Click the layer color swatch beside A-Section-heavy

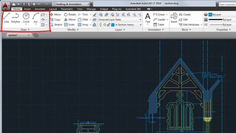click(113, 25)
